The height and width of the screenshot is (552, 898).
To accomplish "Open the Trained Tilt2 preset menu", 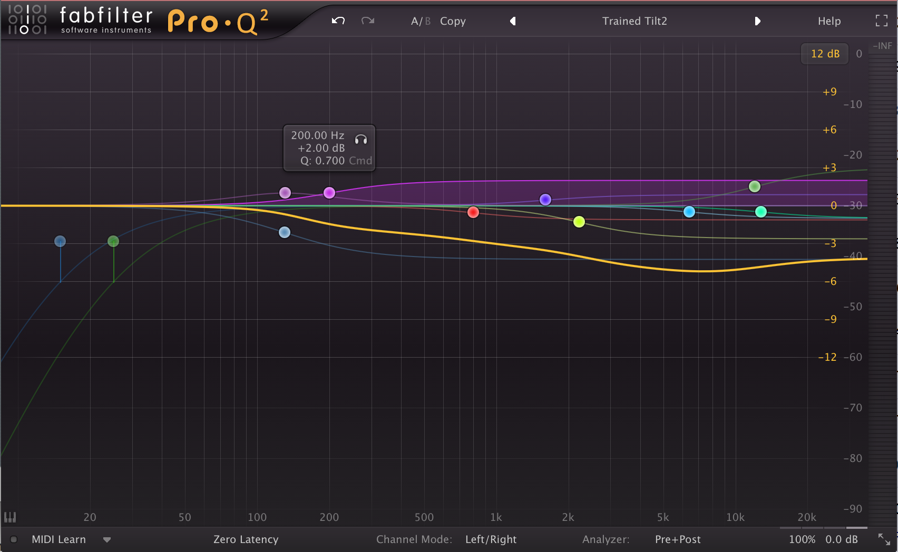I will (x=635, y=21).
